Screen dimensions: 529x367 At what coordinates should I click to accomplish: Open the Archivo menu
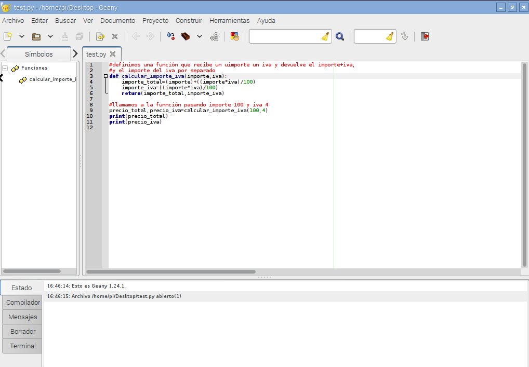pos(13,21)
